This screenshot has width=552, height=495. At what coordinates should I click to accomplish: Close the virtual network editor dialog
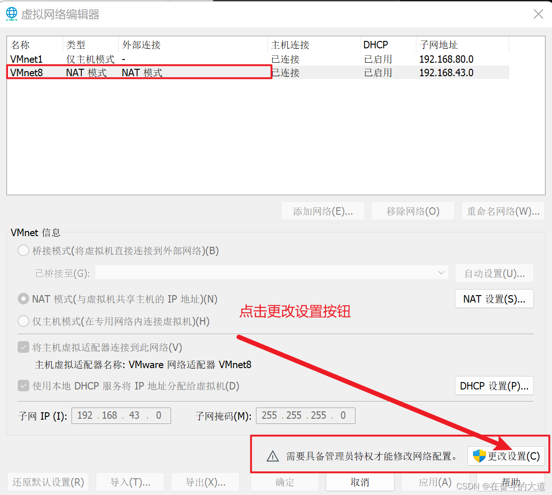coord(538,14)
